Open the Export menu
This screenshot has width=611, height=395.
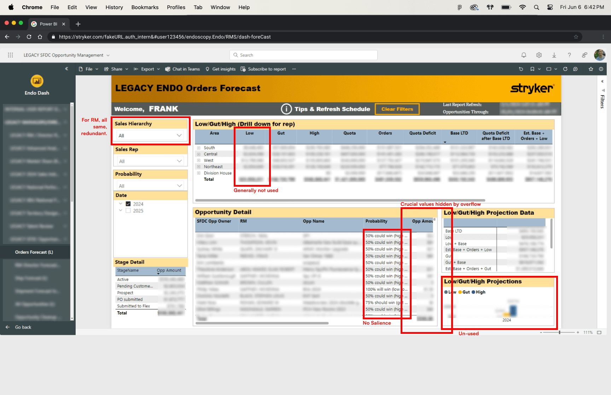[147, 69]
